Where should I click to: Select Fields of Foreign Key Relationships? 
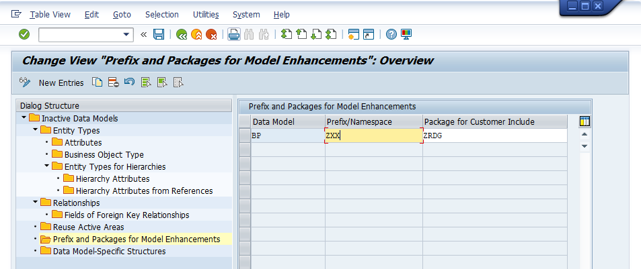point(126,215)
